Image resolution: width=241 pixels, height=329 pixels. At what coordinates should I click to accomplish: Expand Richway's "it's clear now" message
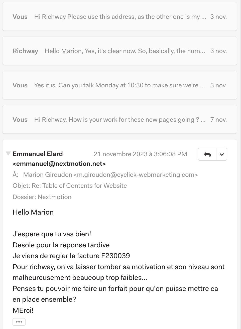pos(125,51)
